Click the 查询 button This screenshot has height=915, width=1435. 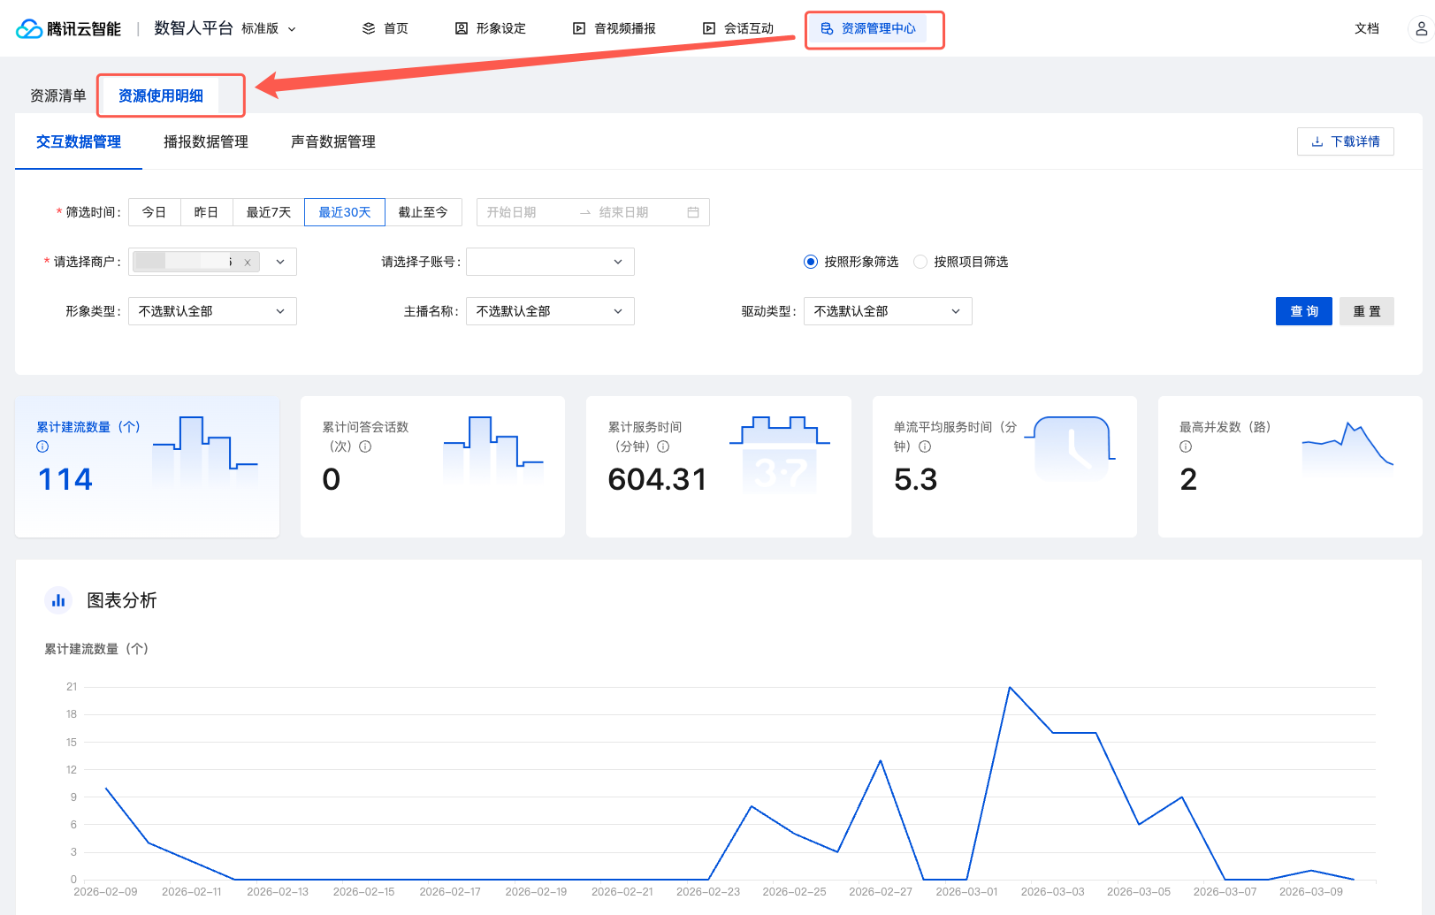pos(1303,311)
